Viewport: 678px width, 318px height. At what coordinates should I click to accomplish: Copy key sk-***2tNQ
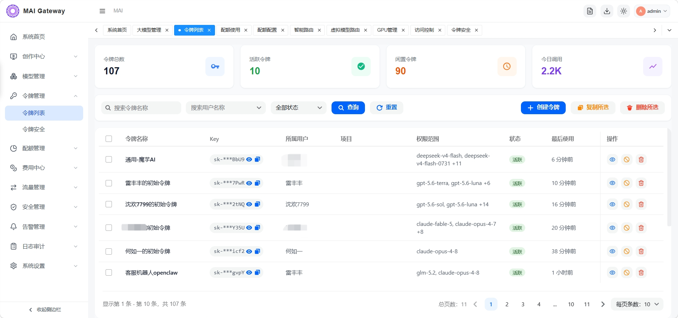tap(257, 204)
